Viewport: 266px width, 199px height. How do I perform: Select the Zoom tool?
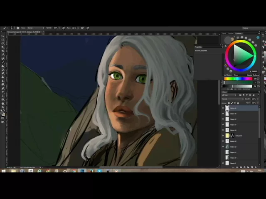click(x=3, y=107)
